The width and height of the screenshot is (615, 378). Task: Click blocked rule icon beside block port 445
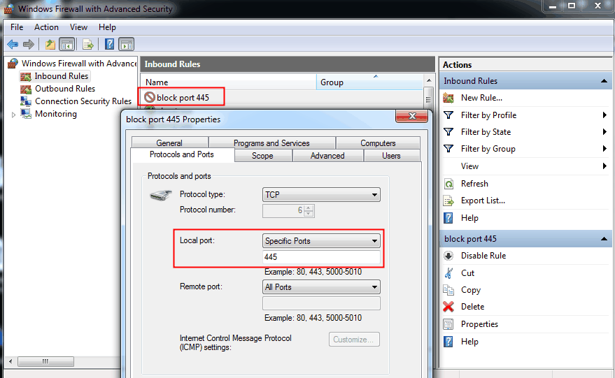point(150,97)
